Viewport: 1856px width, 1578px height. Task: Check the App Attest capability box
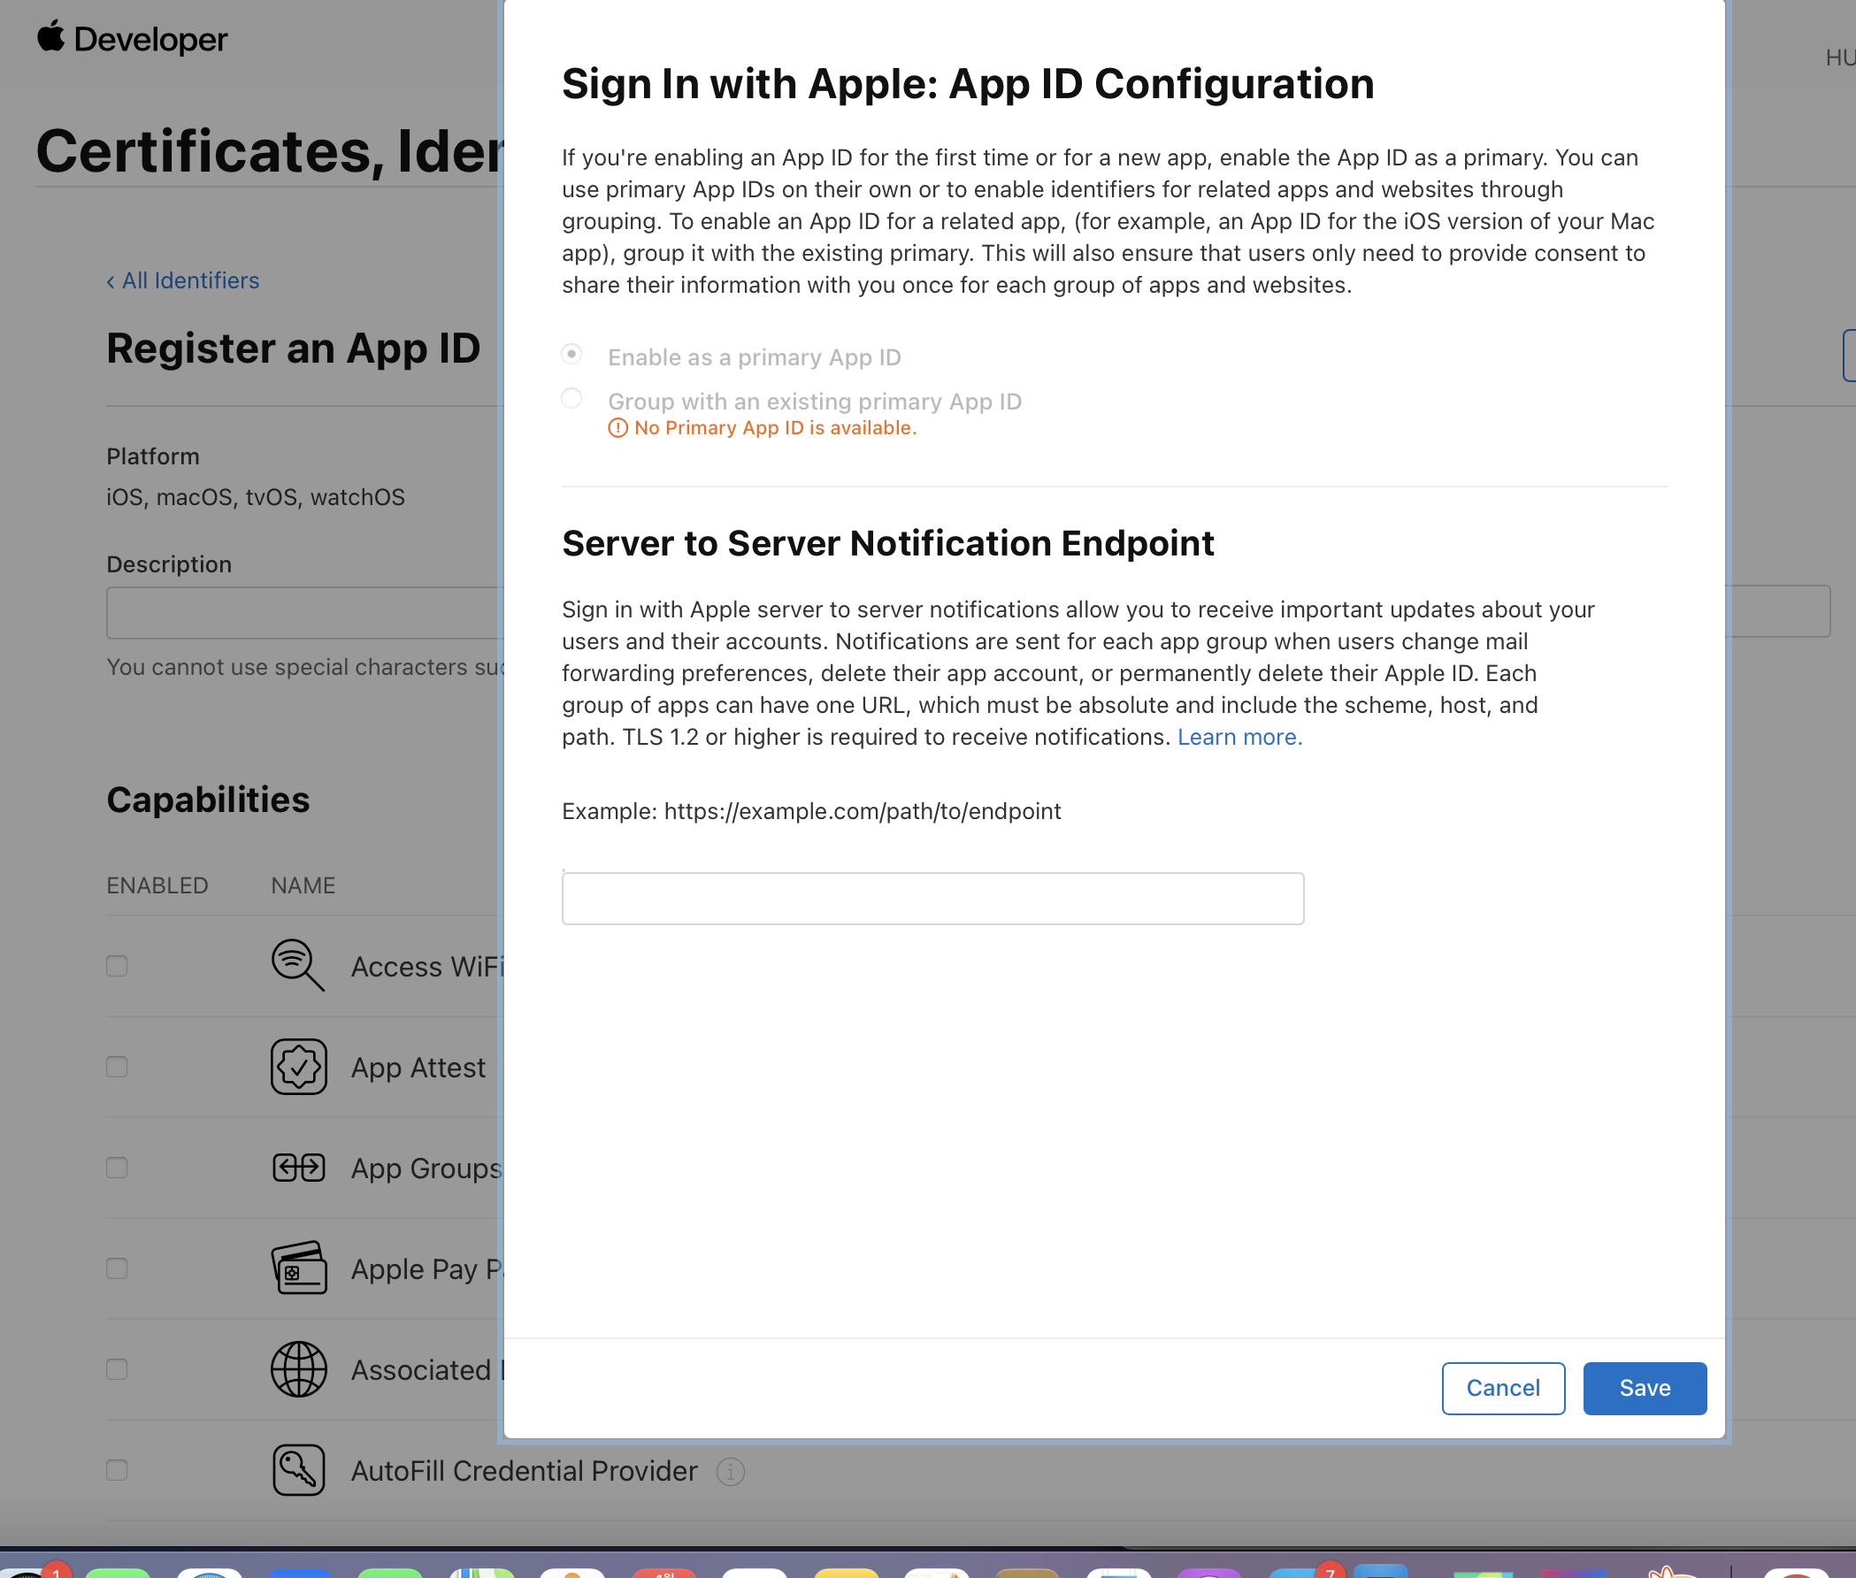click(117, 1067)
